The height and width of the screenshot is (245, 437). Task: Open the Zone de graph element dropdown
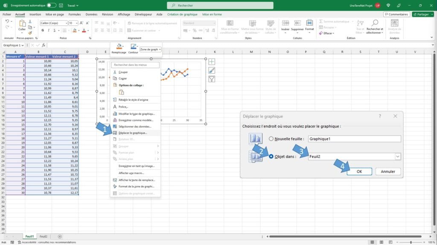click(x=151, y=49)
